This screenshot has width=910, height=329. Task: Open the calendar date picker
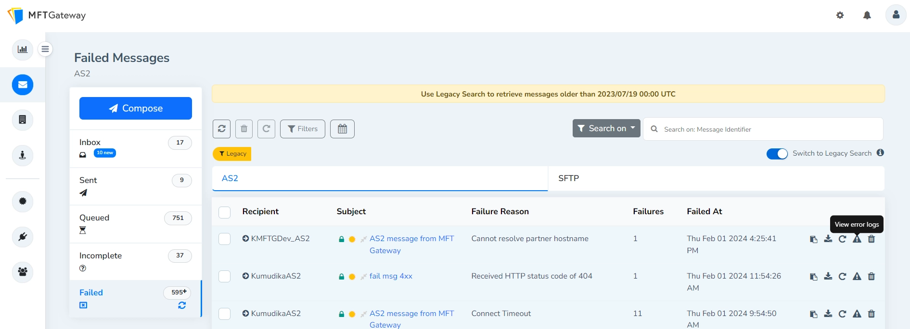[342, 129]
